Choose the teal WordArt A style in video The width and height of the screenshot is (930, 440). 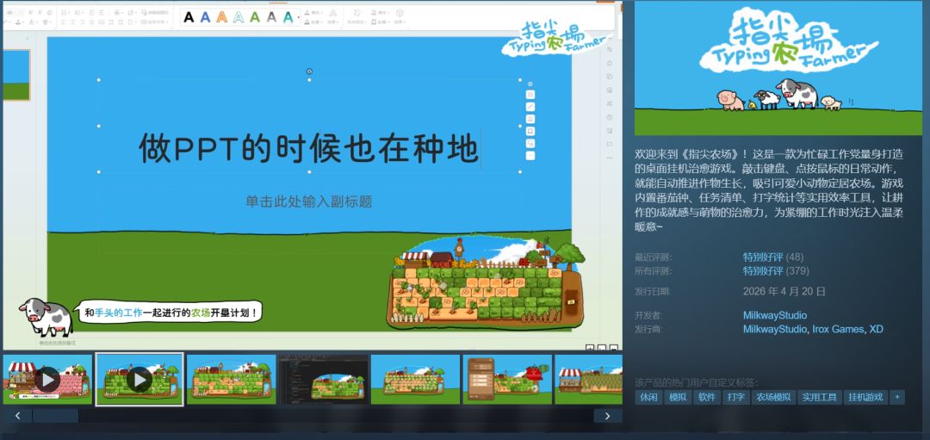click(x=288, y=17)
